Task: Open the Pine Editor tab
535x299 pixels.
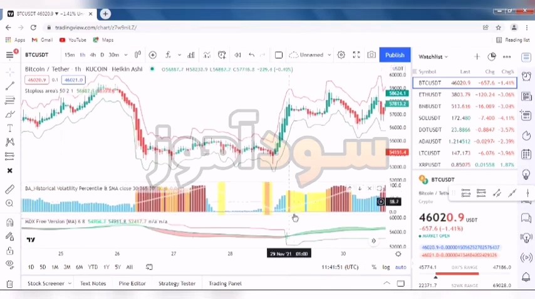Action: coord(132,283)
